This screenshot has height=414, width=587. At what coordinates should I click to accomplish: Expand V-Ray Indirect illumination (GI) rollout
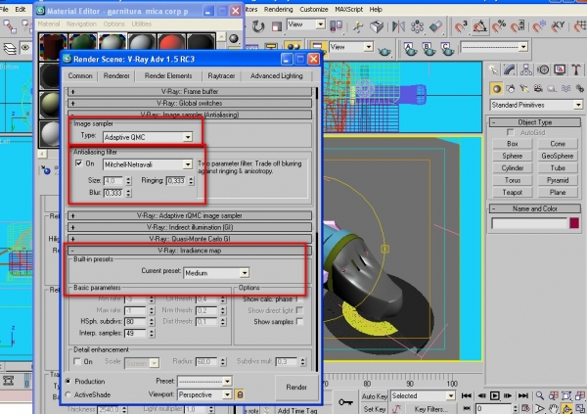pyautogui.click(x=190, y=227)
